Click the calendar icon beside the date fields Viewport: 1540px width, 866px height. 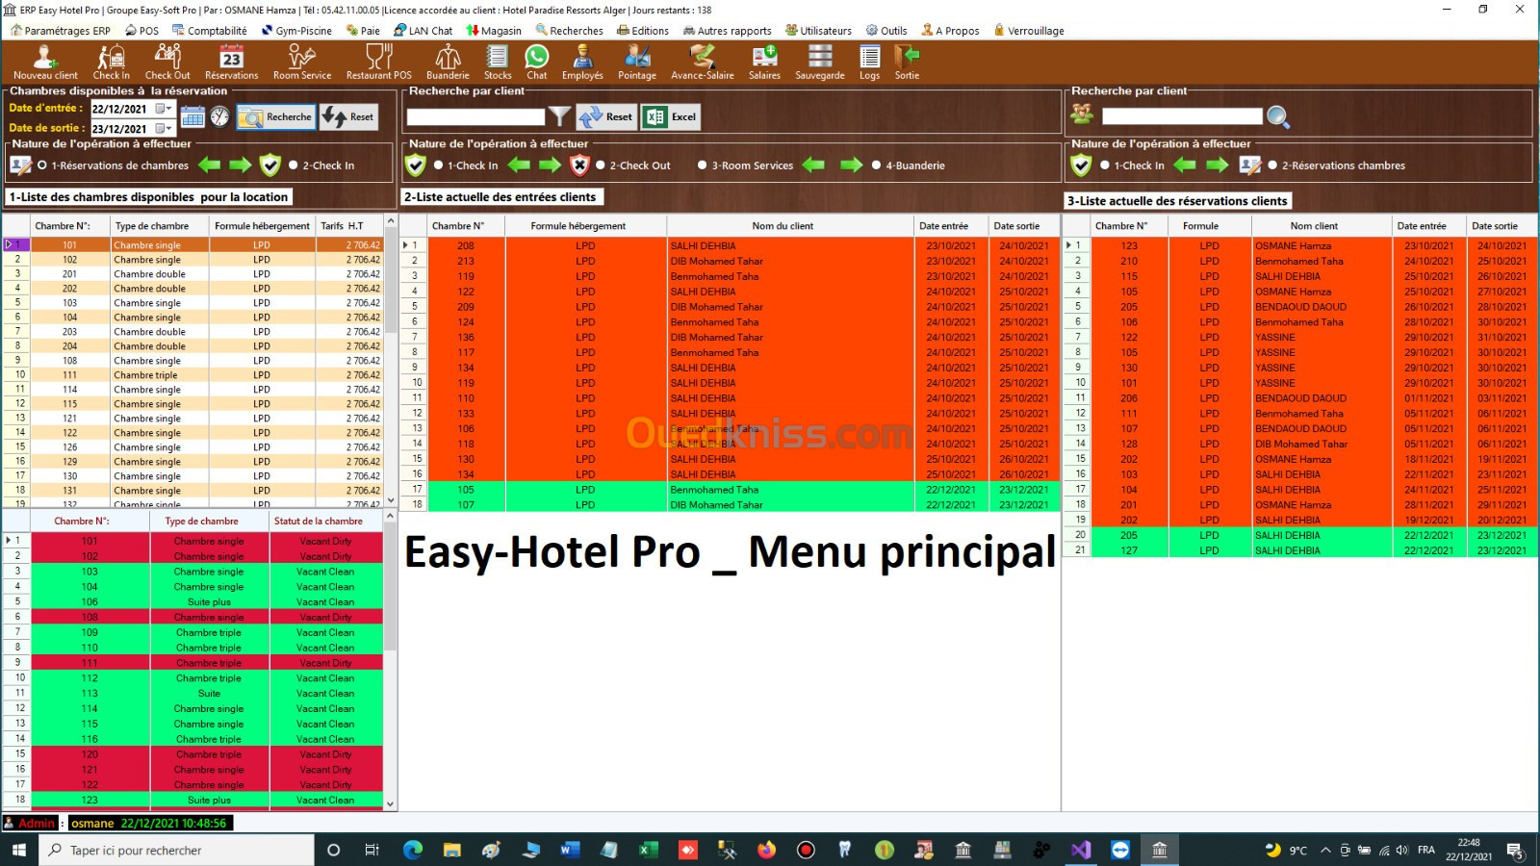(x=192, y=117)
